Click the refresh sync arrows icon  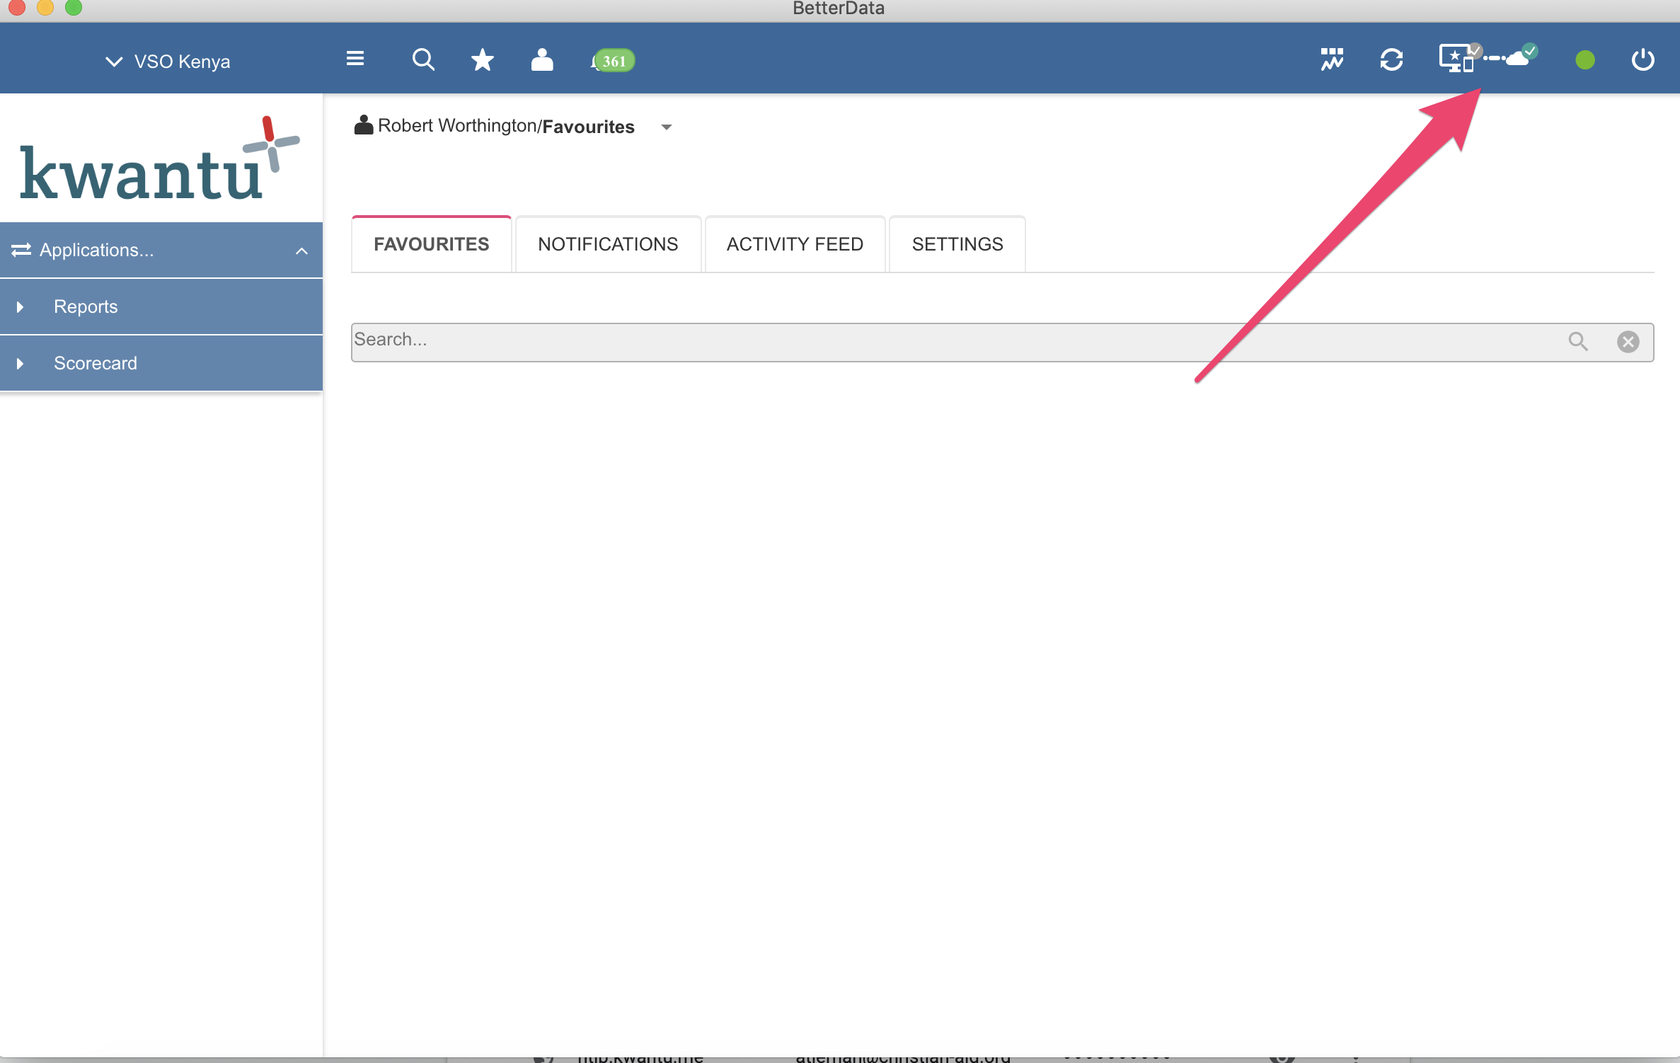(x=1391, y=59)
